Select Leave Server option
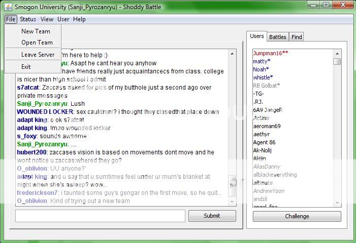This screenshot has height=243, width=356. (x=38, y=55)
